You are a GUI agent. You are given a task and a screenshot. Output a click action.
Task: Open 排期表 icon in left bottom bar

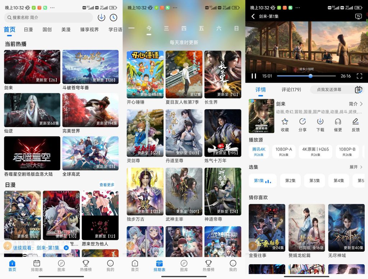37,263
